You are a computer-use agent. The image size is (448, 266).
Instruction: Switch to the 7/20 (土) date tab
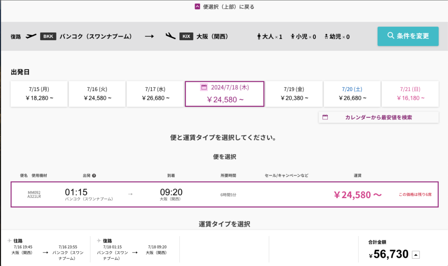352,94
